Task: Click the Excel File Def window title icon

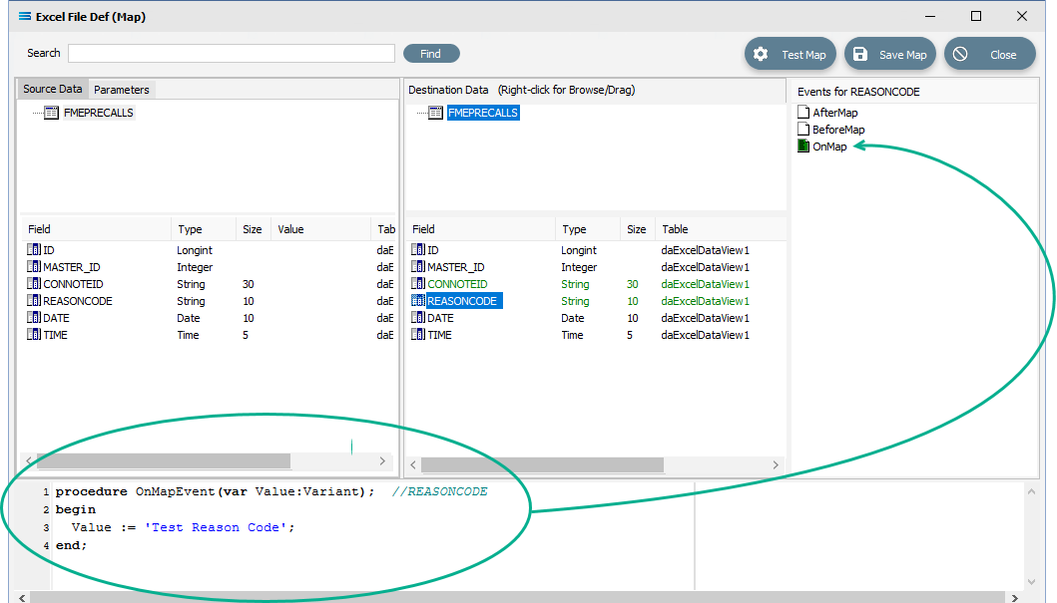Action: click(25, 16)
